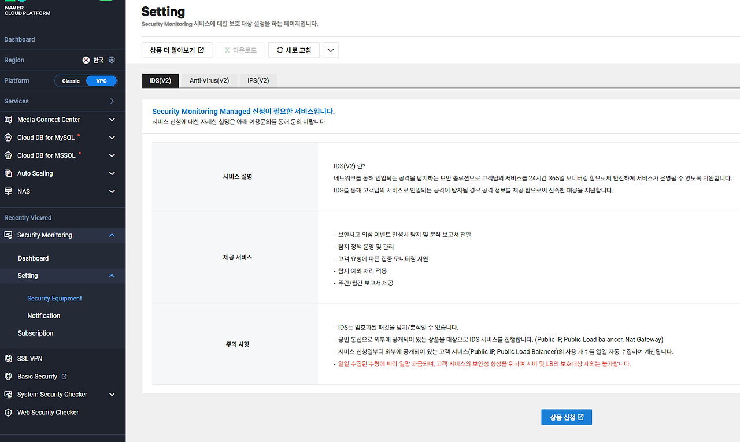This screenshot has width=740, height=442.
Task: Switch to the Anti-Virus(V2) tab
Action: coord(209,81)
